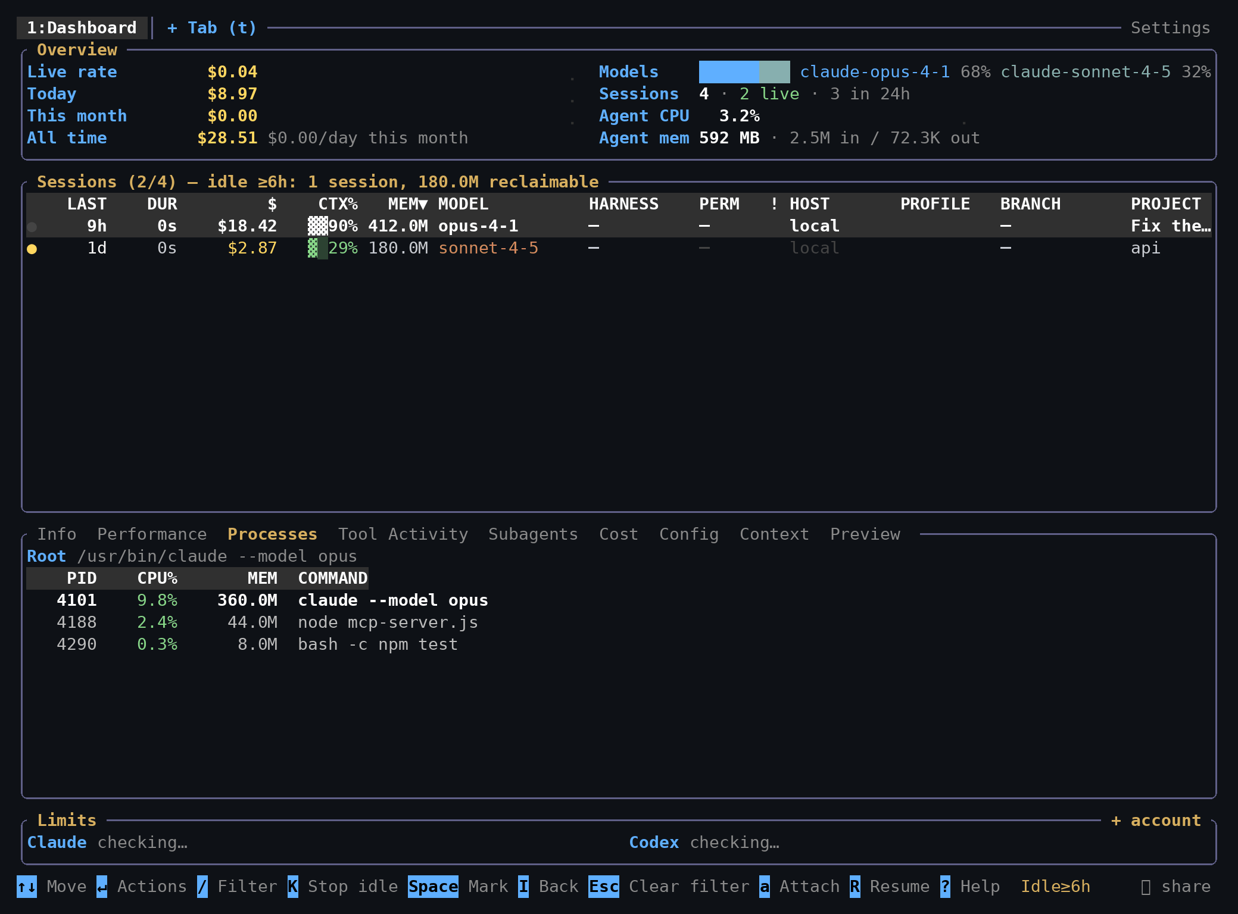Open the Info detail tab
The width and height of the screenshot is (1238, 914).
click(x=57, y=534)
